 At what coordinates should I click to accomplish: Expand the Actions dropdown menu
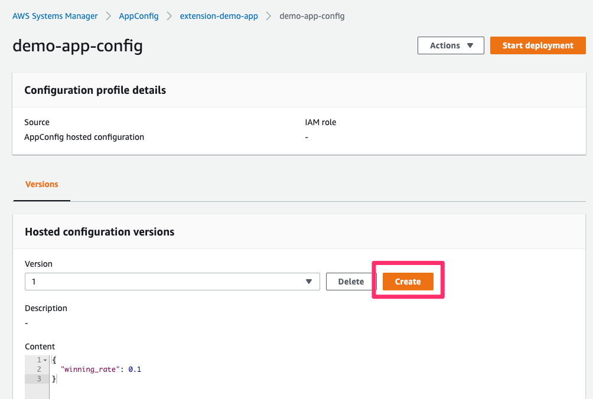tap(451, 45)
